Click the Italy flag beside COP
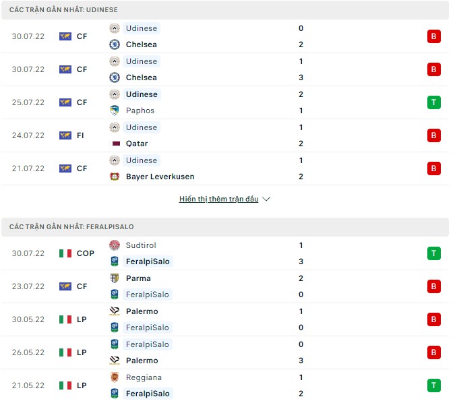The height and width of the screenshot is (401, 457). click(x=65, y=253)
